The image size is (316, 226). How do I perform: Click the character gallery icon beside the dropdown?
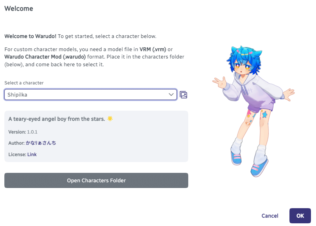[x=183, y=95]
